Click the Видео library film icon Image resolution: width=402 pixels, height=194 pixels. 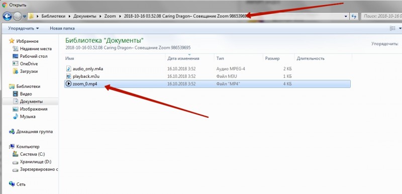16,94
